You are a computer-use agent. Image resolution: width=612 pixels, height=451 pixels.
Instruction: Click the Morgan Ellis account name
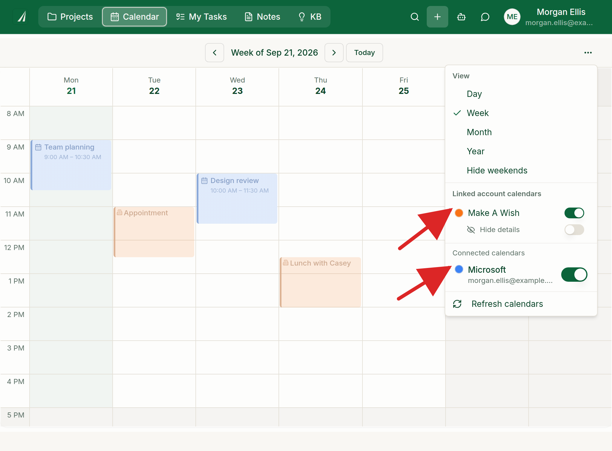(561, 12)
